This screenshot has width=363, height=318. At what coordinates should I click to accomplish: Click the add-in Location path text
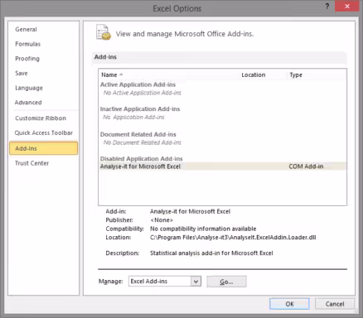pyautogui.click(x=233, y=237)
